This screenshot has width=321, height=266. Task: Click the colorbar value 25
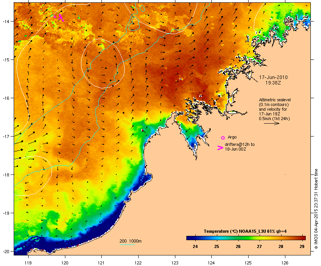pos(216,246)
